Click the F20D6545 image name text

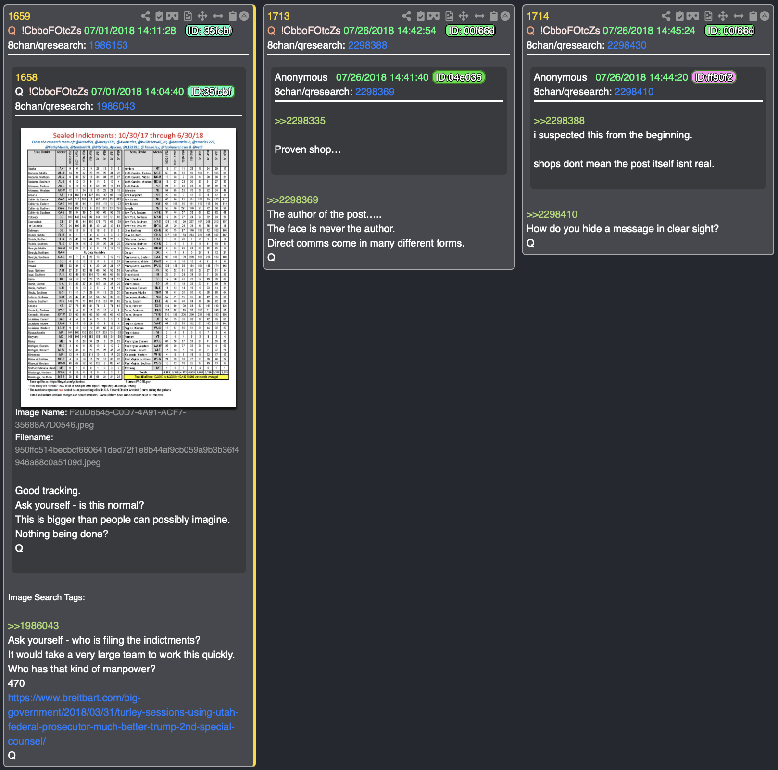[100, 419]
